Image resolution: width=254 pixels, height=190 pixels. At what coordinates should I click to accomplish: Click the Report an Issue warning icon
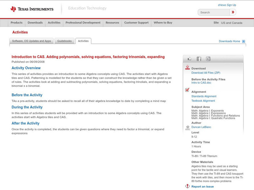coord(187,186)
